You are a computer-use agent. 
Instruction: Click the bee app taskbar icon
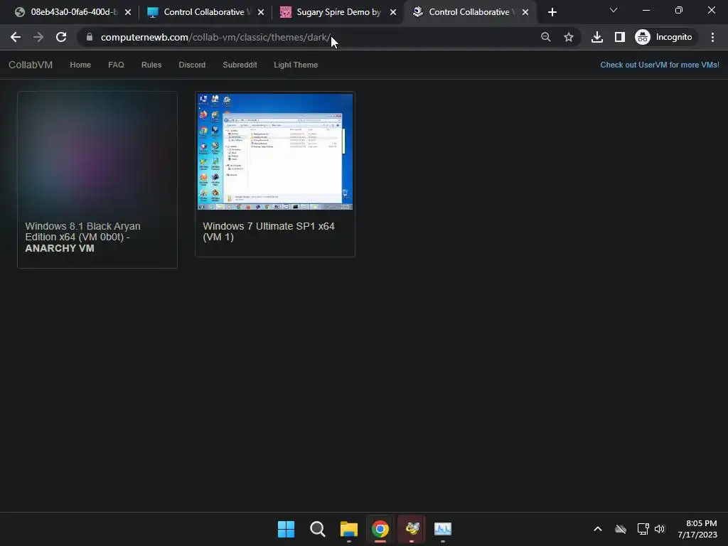(x=412, y=529)
